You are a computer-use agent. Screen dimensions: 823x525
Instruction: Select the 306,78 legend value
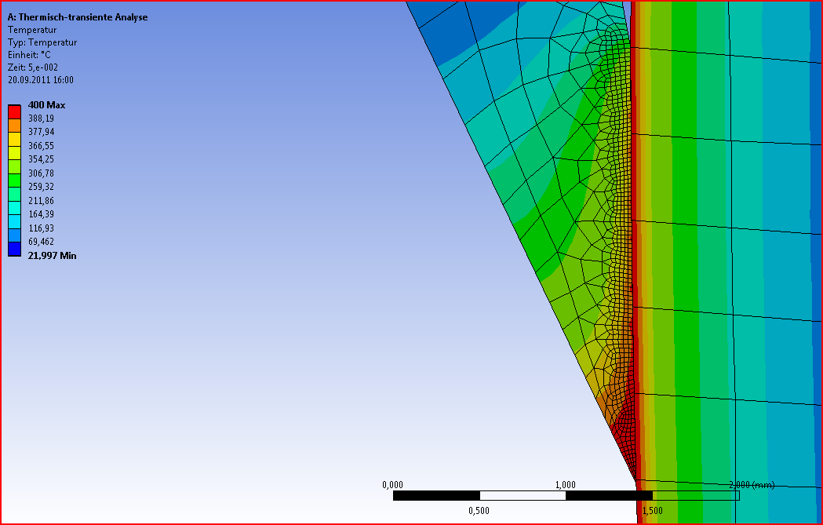click(x=41, y=173)
